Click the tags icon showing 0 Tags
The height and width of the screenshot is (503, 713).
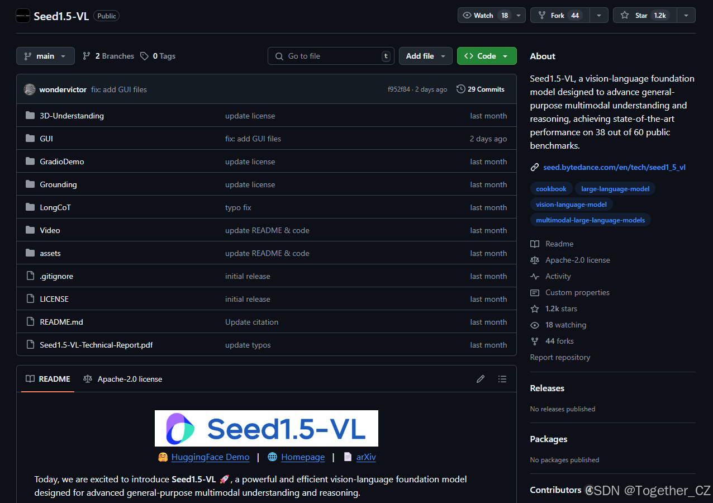[145, 56]
